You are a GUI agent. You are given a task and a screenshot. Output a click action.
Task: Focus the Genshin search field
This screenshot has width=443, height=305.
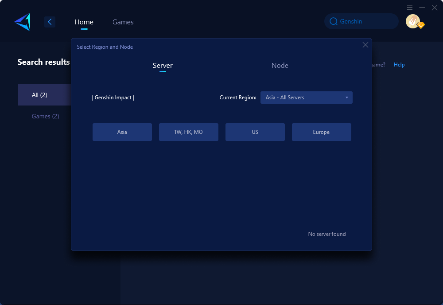pos(361,21)
